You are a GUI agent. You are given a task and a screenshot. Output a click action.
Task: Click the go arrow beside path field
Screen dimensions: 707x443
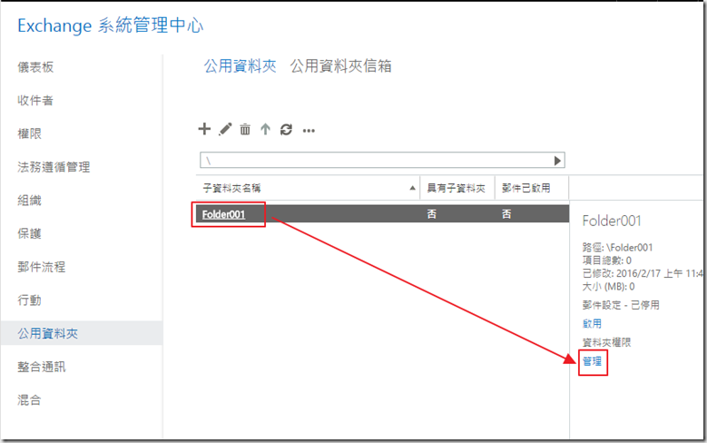557,161
